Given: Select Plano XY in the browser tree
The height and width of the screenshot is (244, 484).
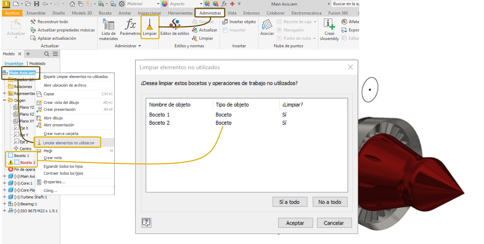Looking at the screenshot, I should [24, 121].
